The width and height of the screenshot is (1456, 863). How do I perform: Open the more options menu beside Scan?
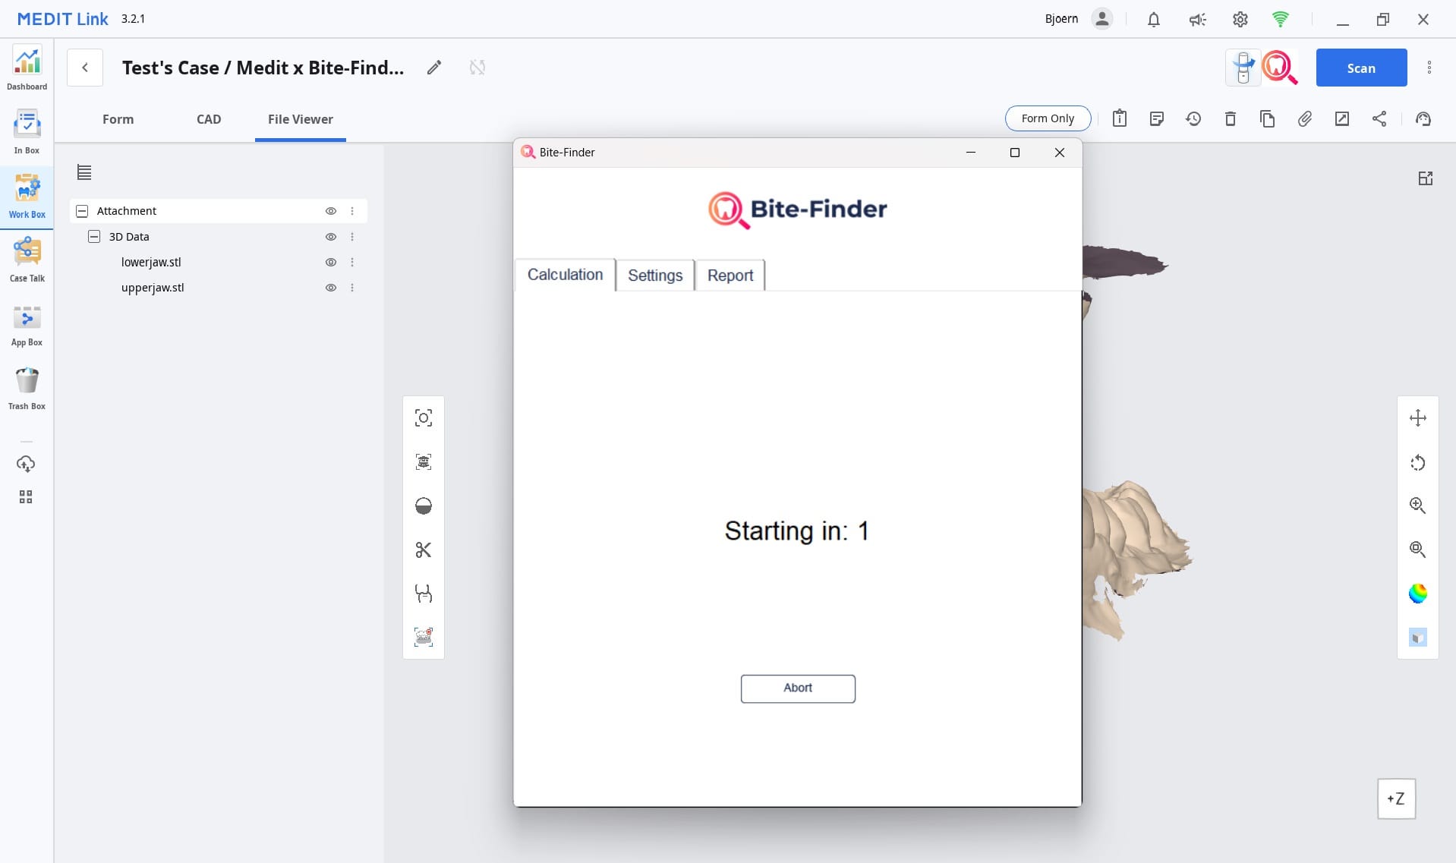(1429, 68)
